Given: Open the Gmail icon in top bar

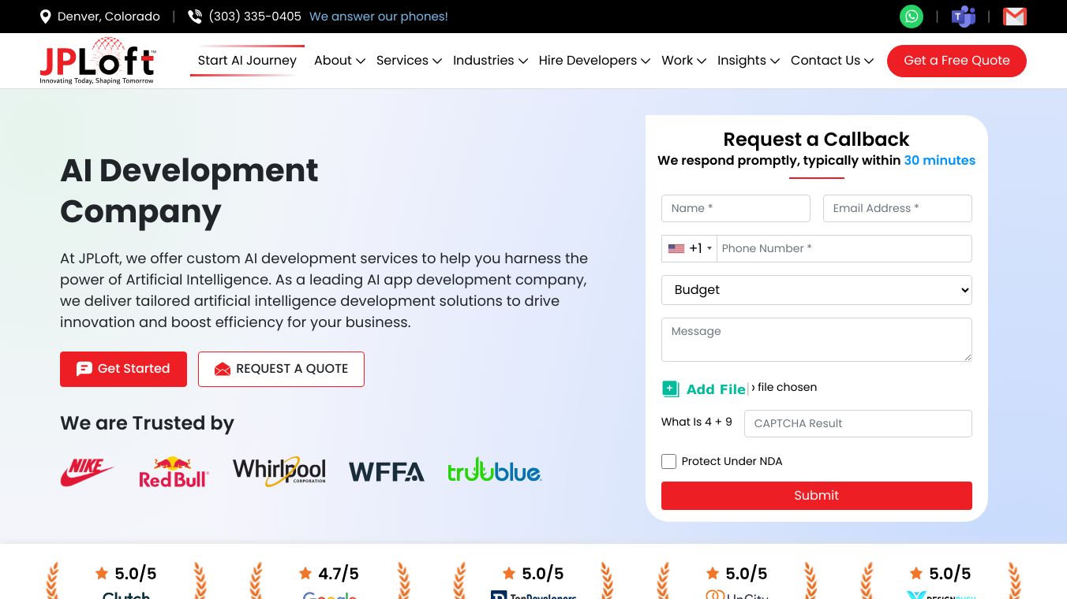Looking at the screenshot, I should (x=1015, y=17).
